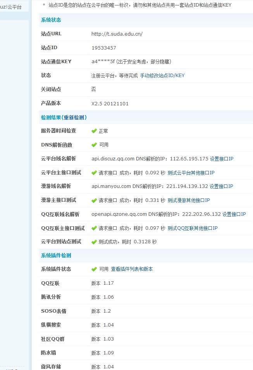
Task: Click 社区QQ群 plugin version 1.03
Action: click(103, 339)
